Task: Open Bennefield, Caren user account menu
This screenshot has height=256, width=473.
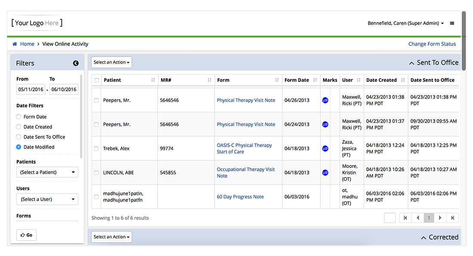Action: pos(405,23)
